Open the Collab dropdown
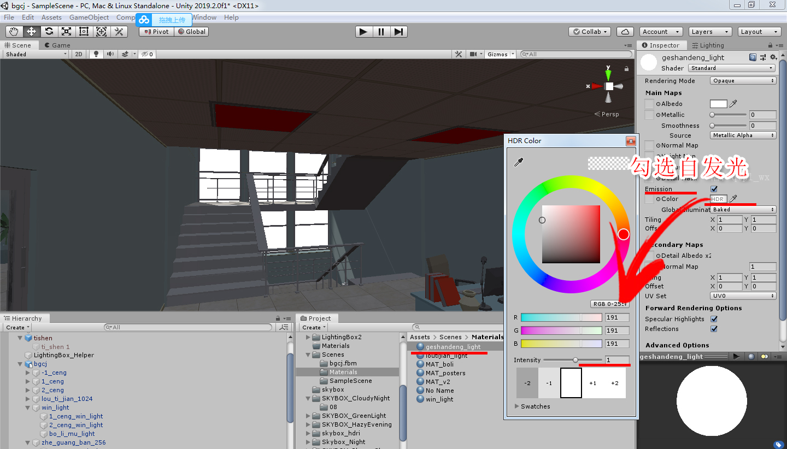Image resolution: width=787 pixels, height=449 pixels. 589,32
